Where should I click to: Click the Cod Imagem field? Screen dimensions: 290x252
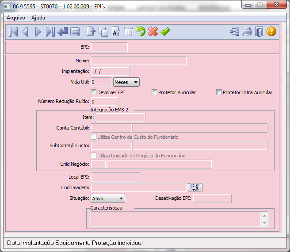(x=139, y=187)
